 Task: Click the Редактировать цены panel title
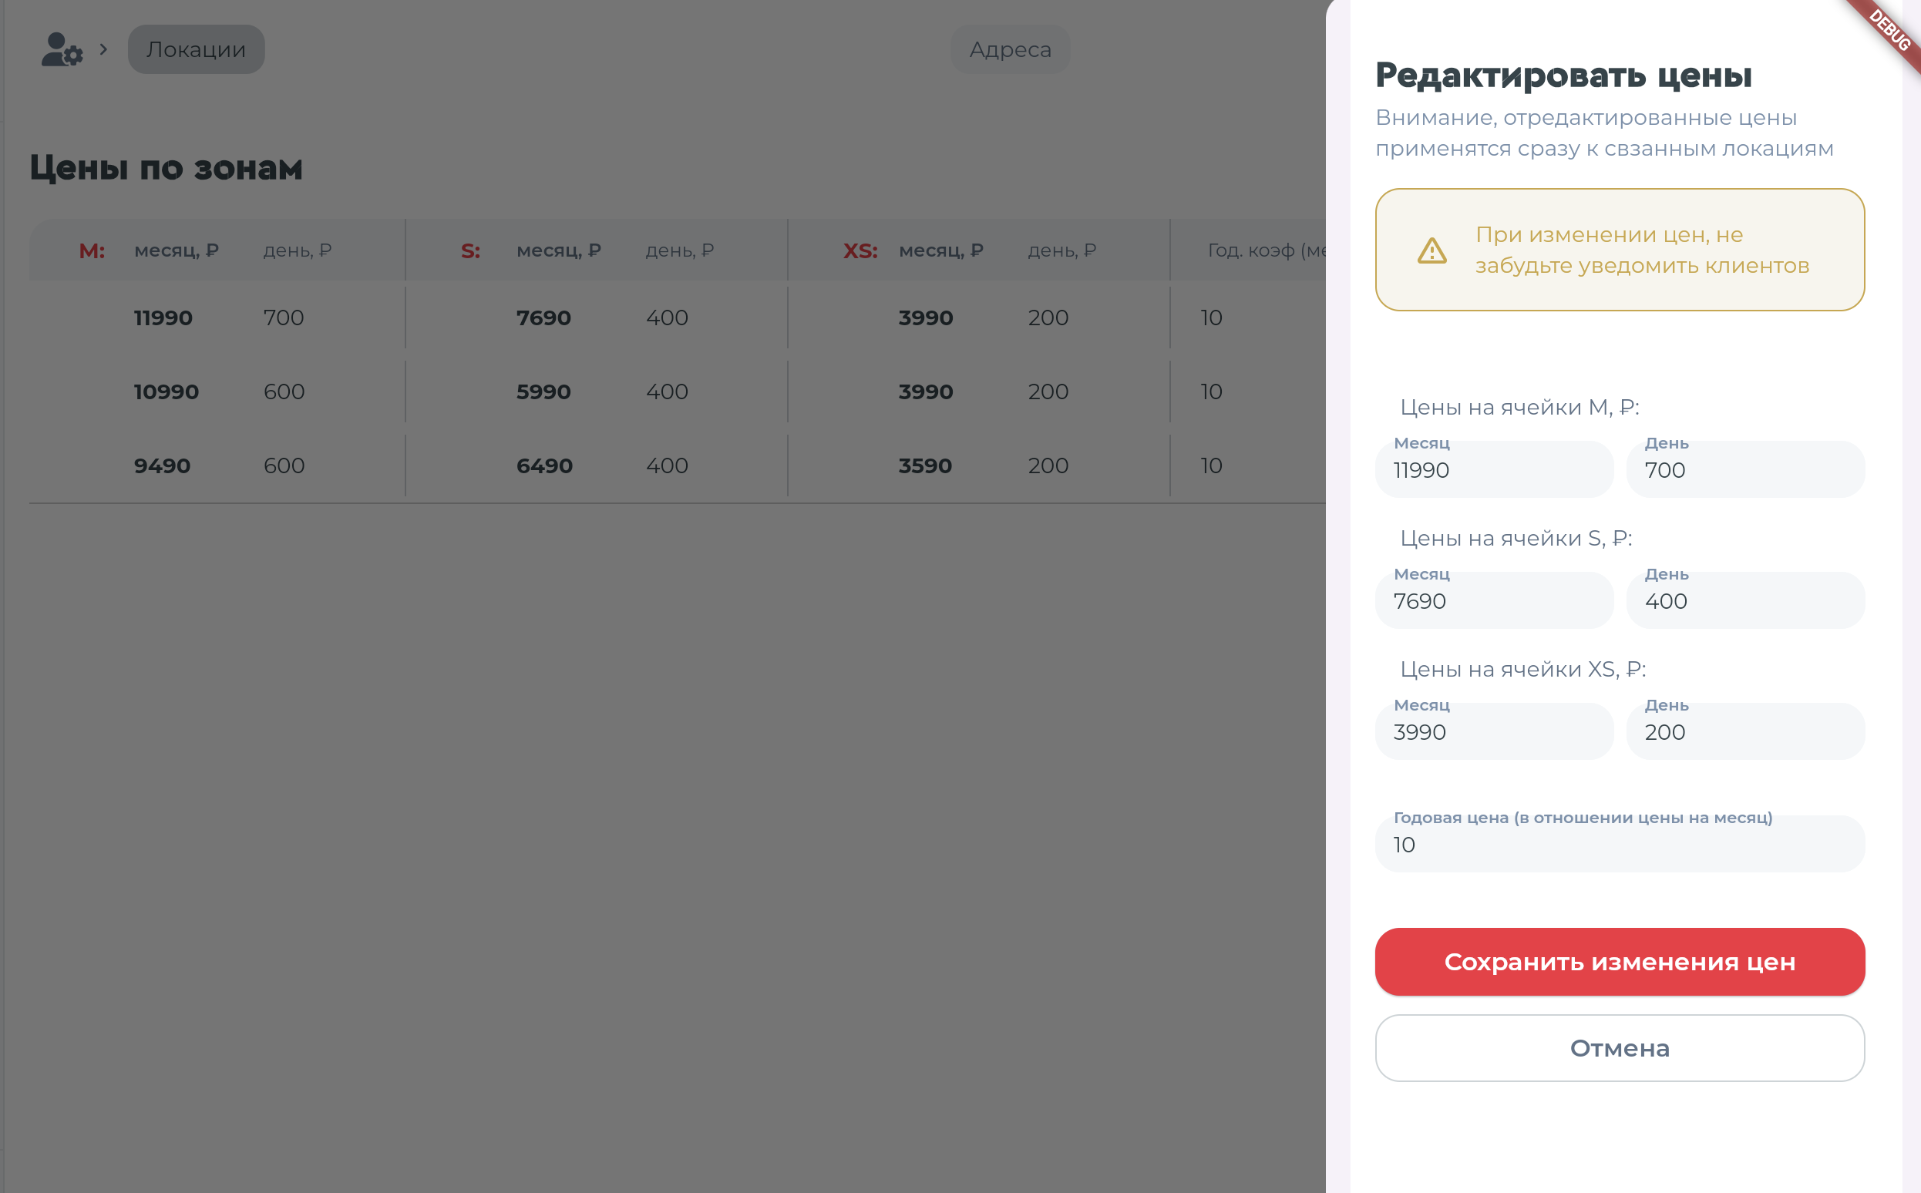(x=1563, y=75)
